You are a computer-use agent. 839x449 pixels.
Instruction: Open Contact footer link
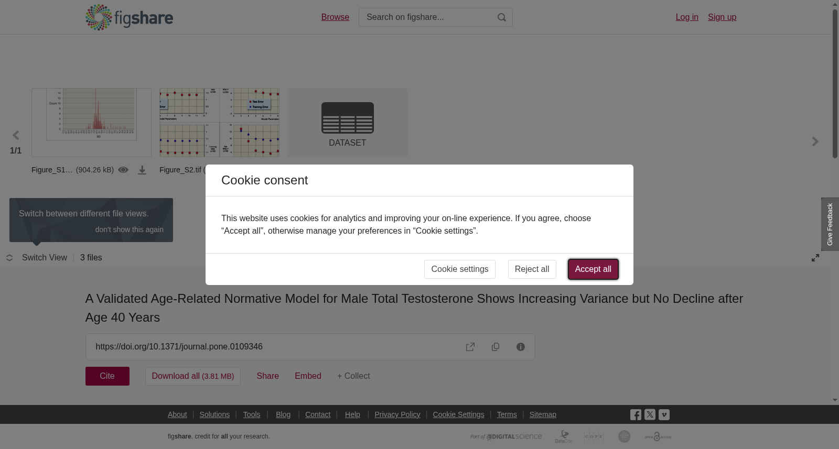[x=318, y=414]
